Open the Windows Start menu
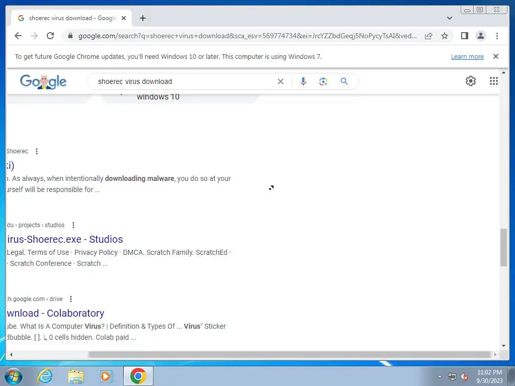 pos(14,376)
